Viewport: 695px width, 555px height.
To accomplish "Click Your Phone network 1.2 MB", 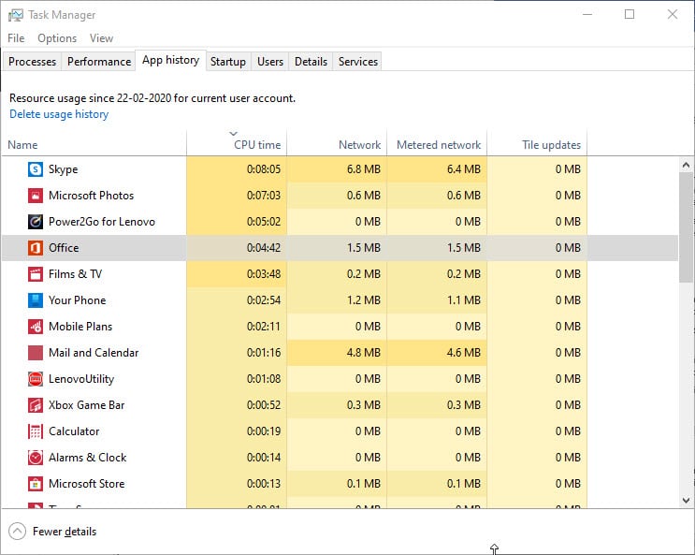I will (364, 300).
